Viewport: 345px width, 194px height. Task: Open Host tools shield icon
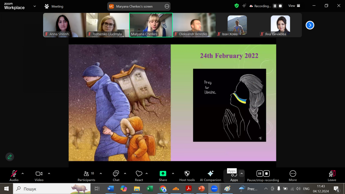[x=187, y=174]
